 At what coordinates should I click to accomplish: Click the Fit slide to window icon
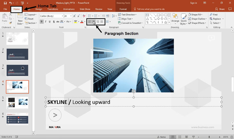click(x=231, y=137)
